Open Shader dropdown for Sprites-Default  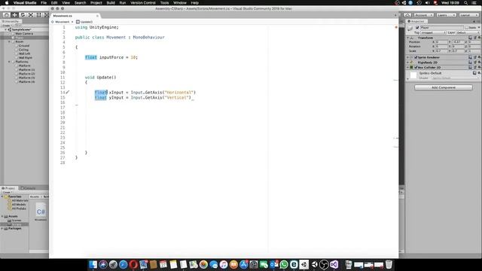tap(455, 78)
